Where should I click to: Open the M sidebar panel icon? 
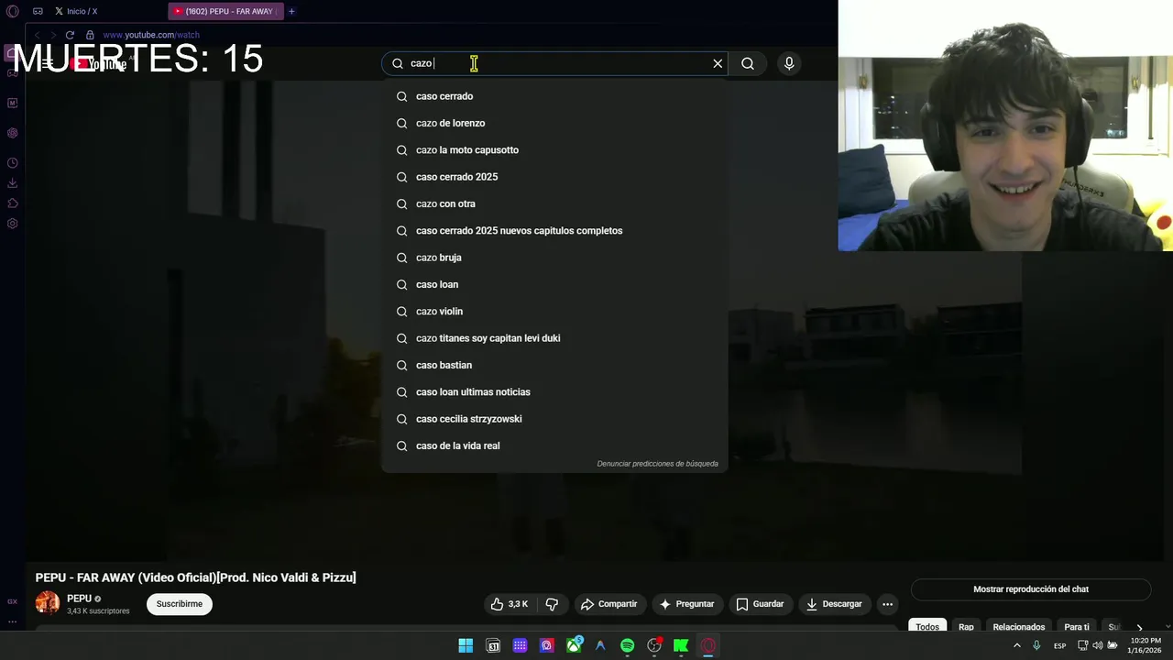pyautogui.click(x=12, y=103)
